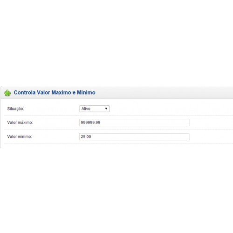Click the word Controla in the header

click(x=25, y=92)
